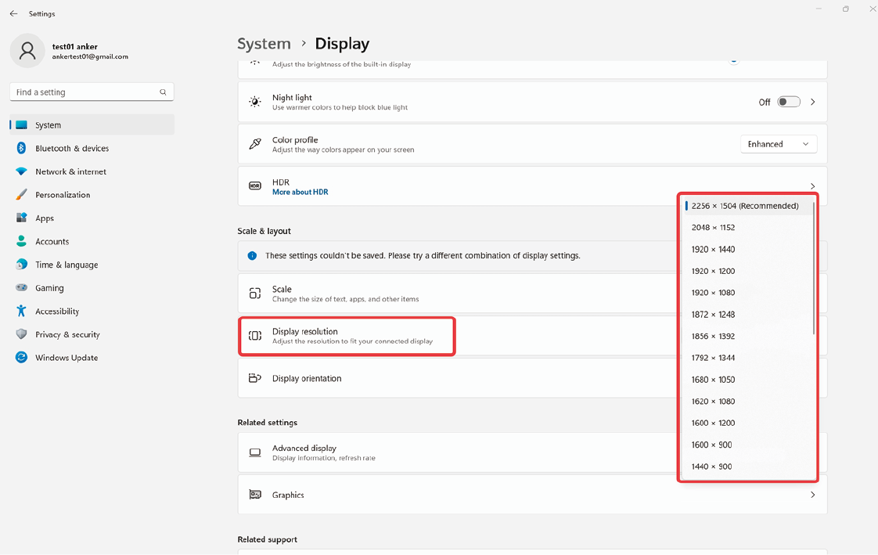Click the Personalization paintbrush icon
878x555 pixels.
coord(21,195)
